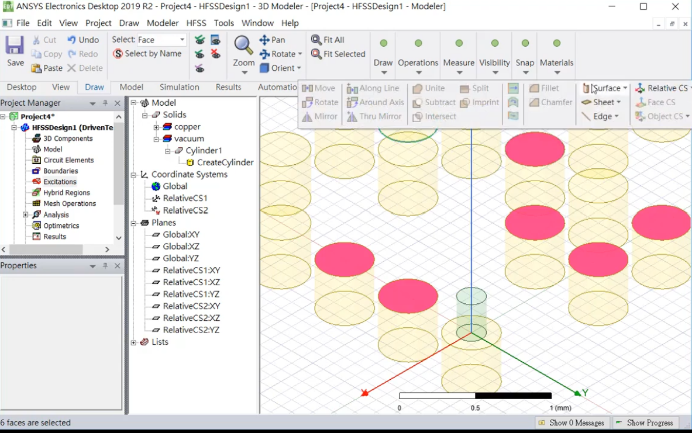
Task: Collapse the Planes node
Action: pos(134,223)
